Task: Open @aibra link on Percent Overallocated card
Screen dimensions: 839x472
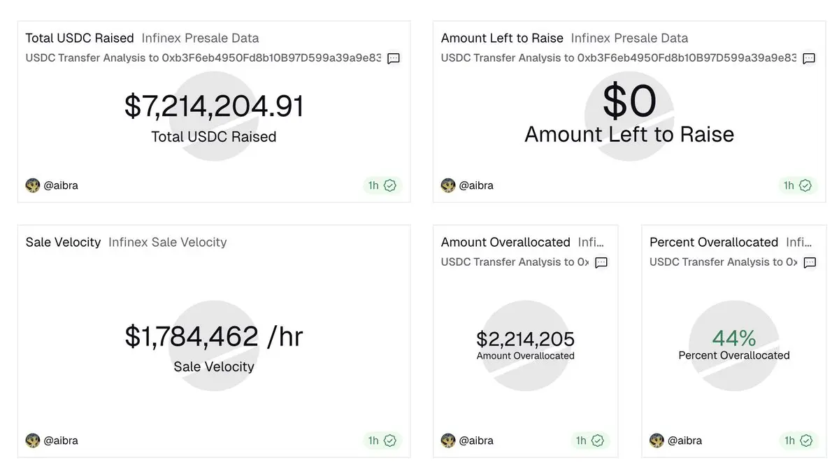Action: [684, 441]
